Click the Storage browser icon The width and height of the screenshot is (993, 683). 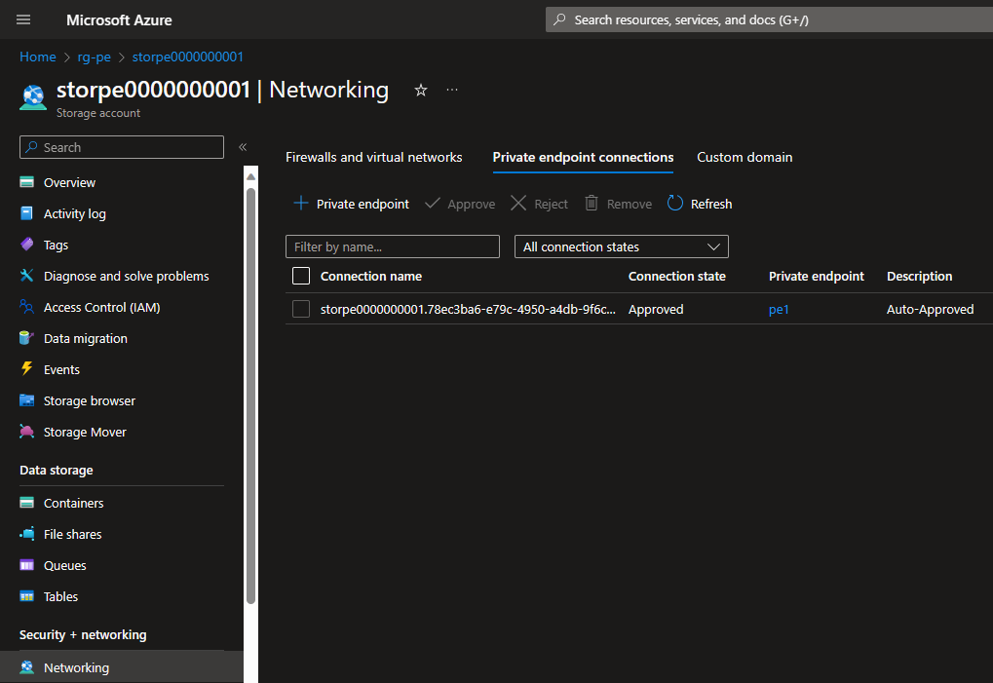pyautogui.click(x=26, y=400)
